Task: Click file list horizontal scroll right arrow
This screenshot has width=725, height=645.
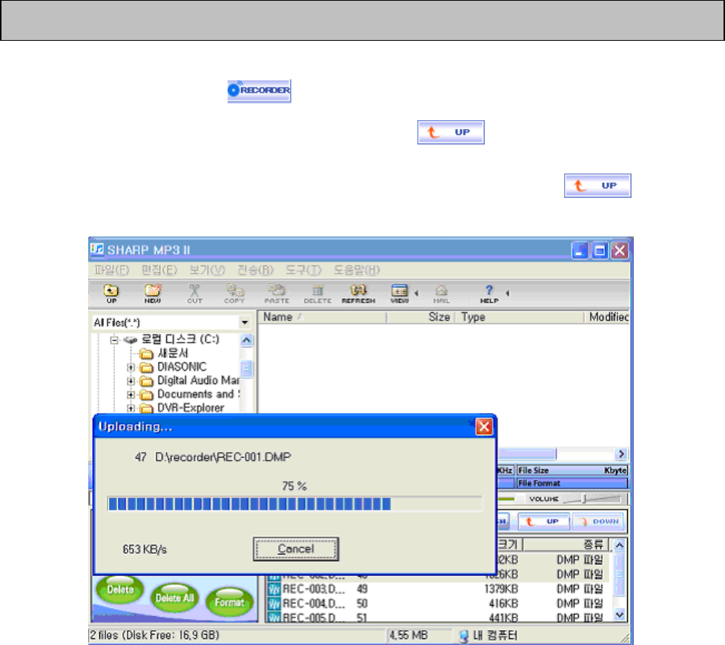Action: [621, 454]
